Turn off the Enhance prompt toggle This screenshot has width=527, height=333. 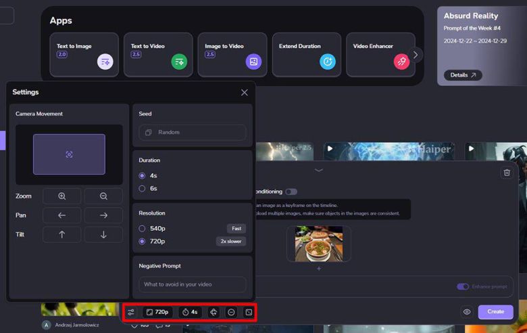[x=463, y=286]
